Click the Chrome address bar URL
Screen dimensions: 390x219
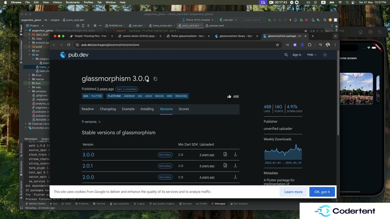click(x=110, y=45)
